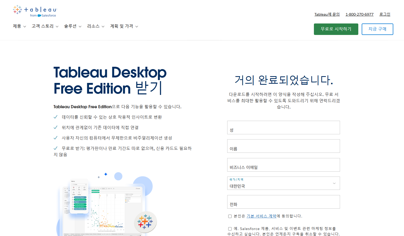Click the round Tableau logo badge on the illustration
Image resolution: width=404 pixels, height=236 pixels.
(145, 222)
